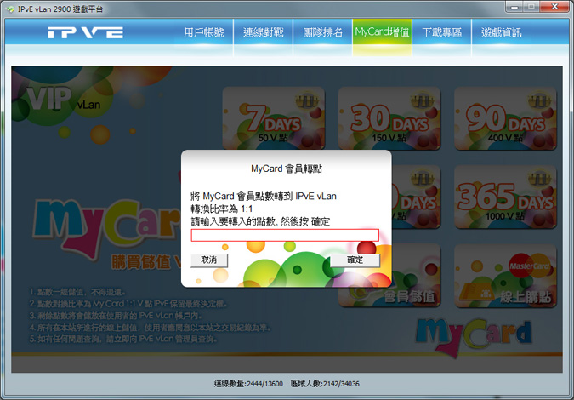Choose the 7 DAYS 50 V點 card

tap(274, 118)
